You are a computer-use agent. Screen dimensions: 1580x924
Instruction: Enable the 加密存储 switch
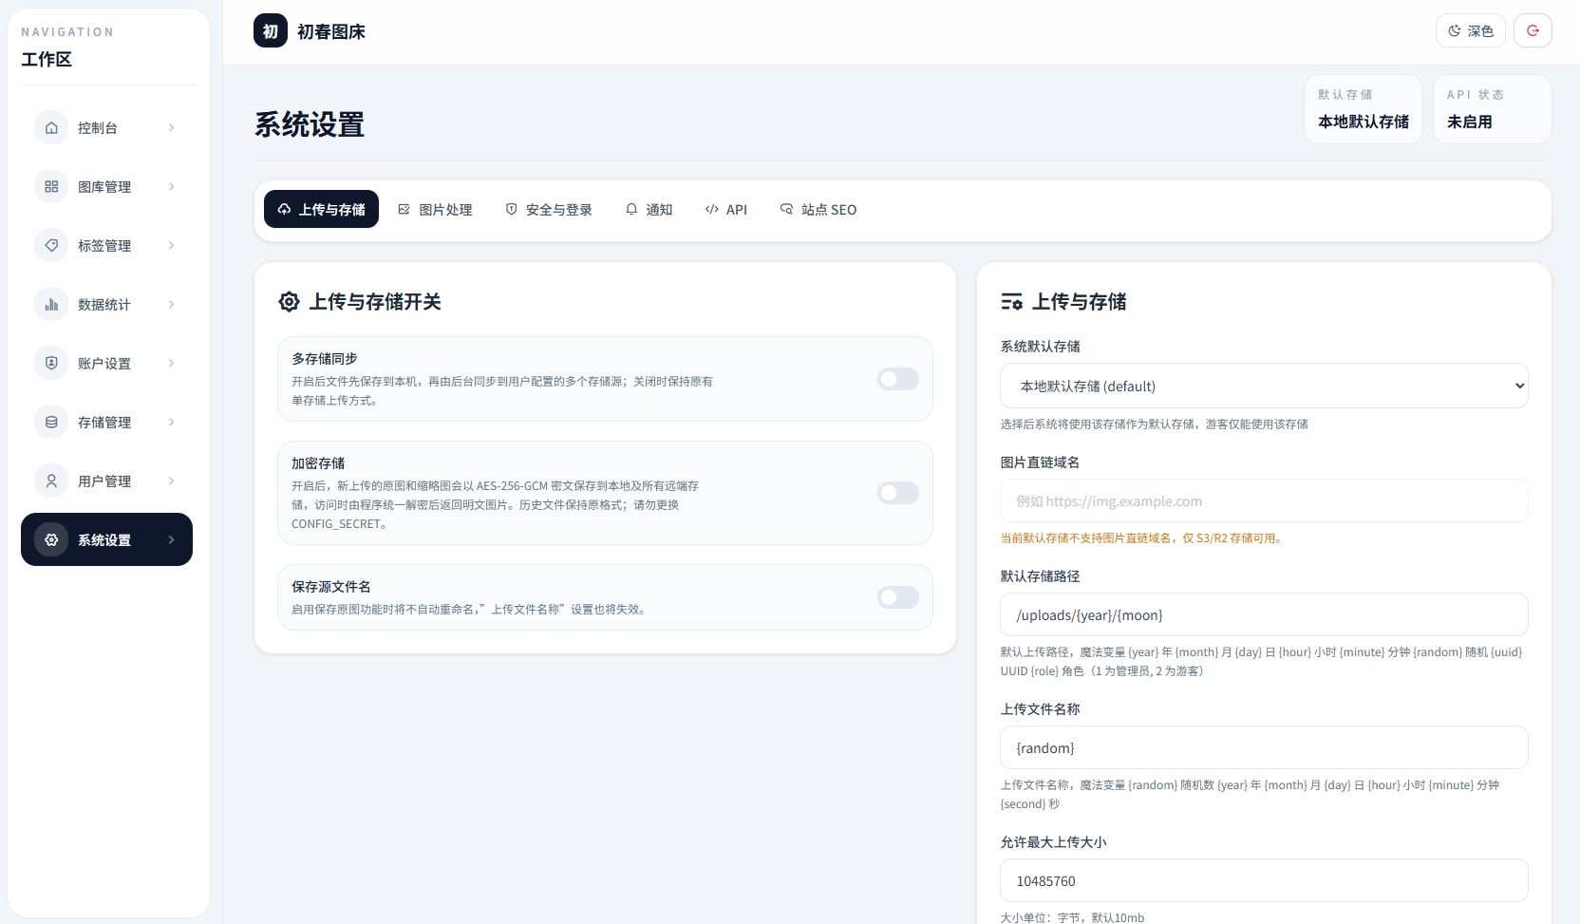click(897, 493)
